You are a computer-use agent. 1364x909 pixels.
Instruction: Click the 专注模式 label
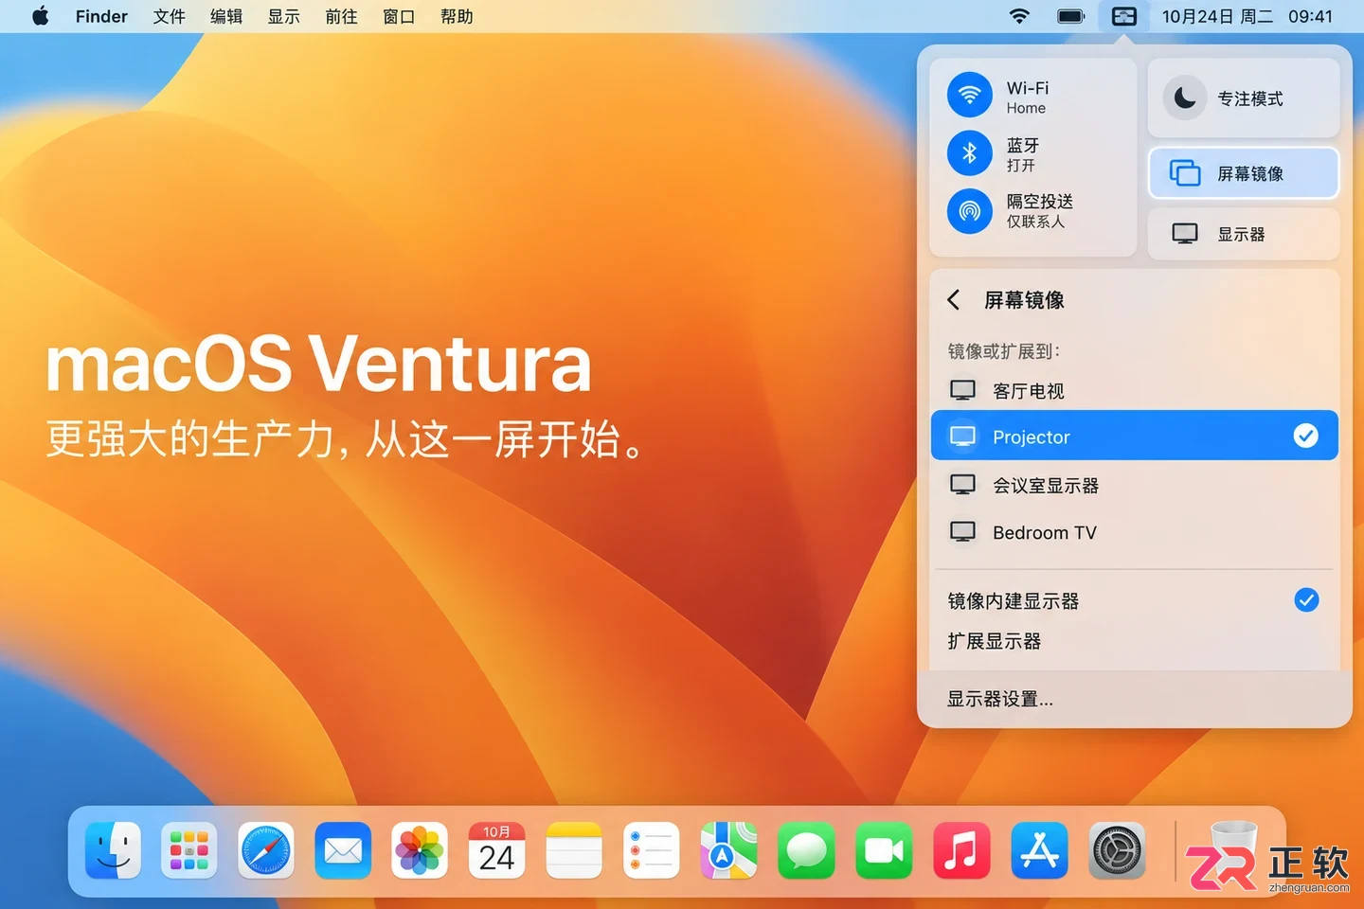click(1250, 98)
